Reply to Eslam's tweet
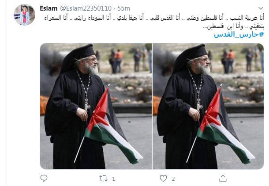269x186 pixels. click(44, 178)
